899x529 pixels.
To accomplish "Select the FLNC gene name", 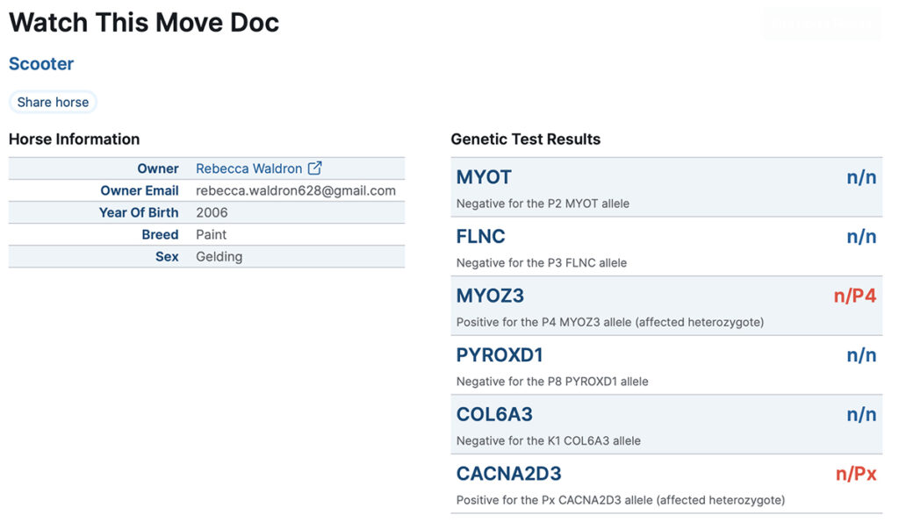I will coord(481,237).
